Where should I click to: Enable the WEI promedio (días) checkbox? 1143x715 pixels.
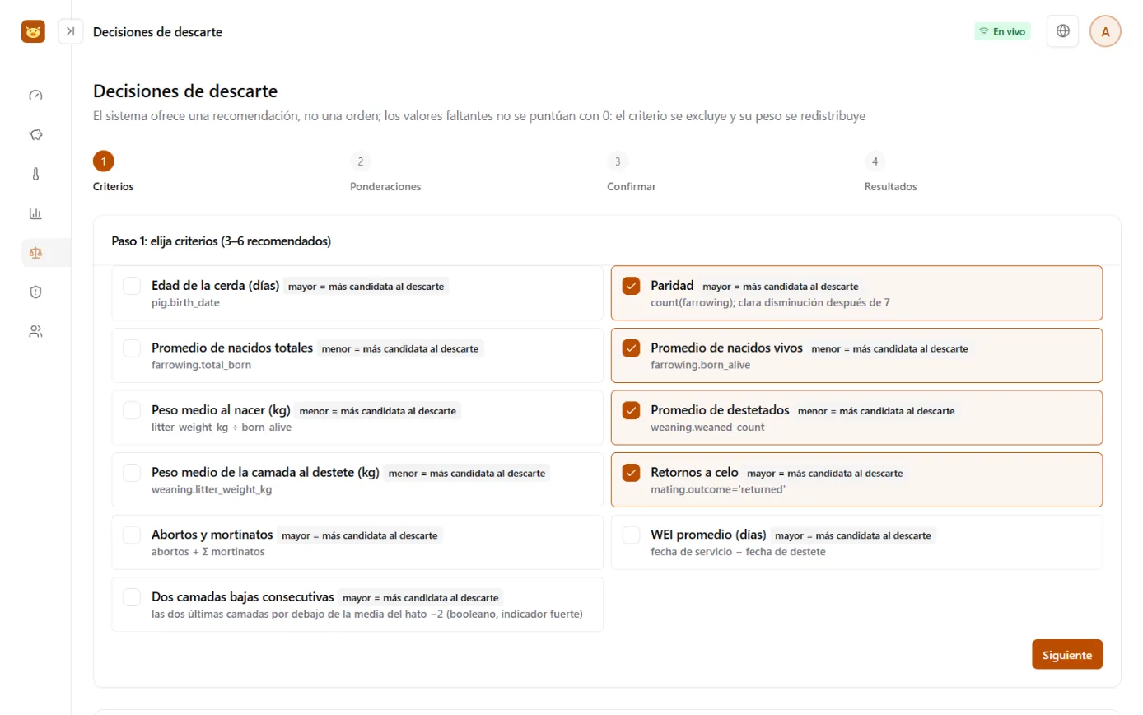[x=631, y=535]
